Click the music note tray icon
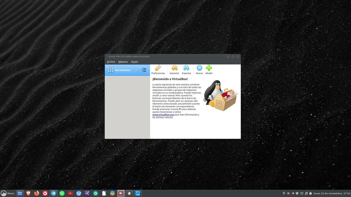This screenshot has height=197, width=351. 306,193
